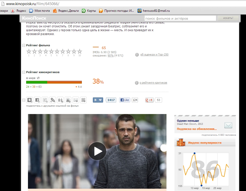The image size is (246, 191).
Task: Click Google +1 button
Action: coord(150,100)
